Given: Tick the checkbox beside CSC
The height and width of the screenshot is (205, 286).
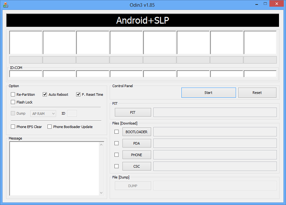Looking at the screenshot, I should (116, 166).
